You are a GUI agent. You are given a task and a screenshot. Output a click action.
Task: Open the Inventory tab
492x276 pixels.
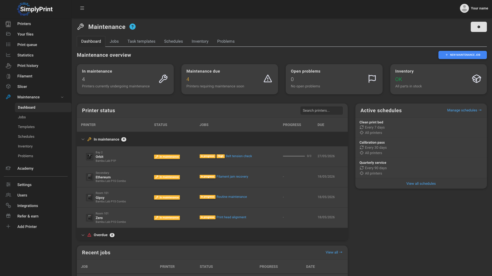click(x=200, y=41)
